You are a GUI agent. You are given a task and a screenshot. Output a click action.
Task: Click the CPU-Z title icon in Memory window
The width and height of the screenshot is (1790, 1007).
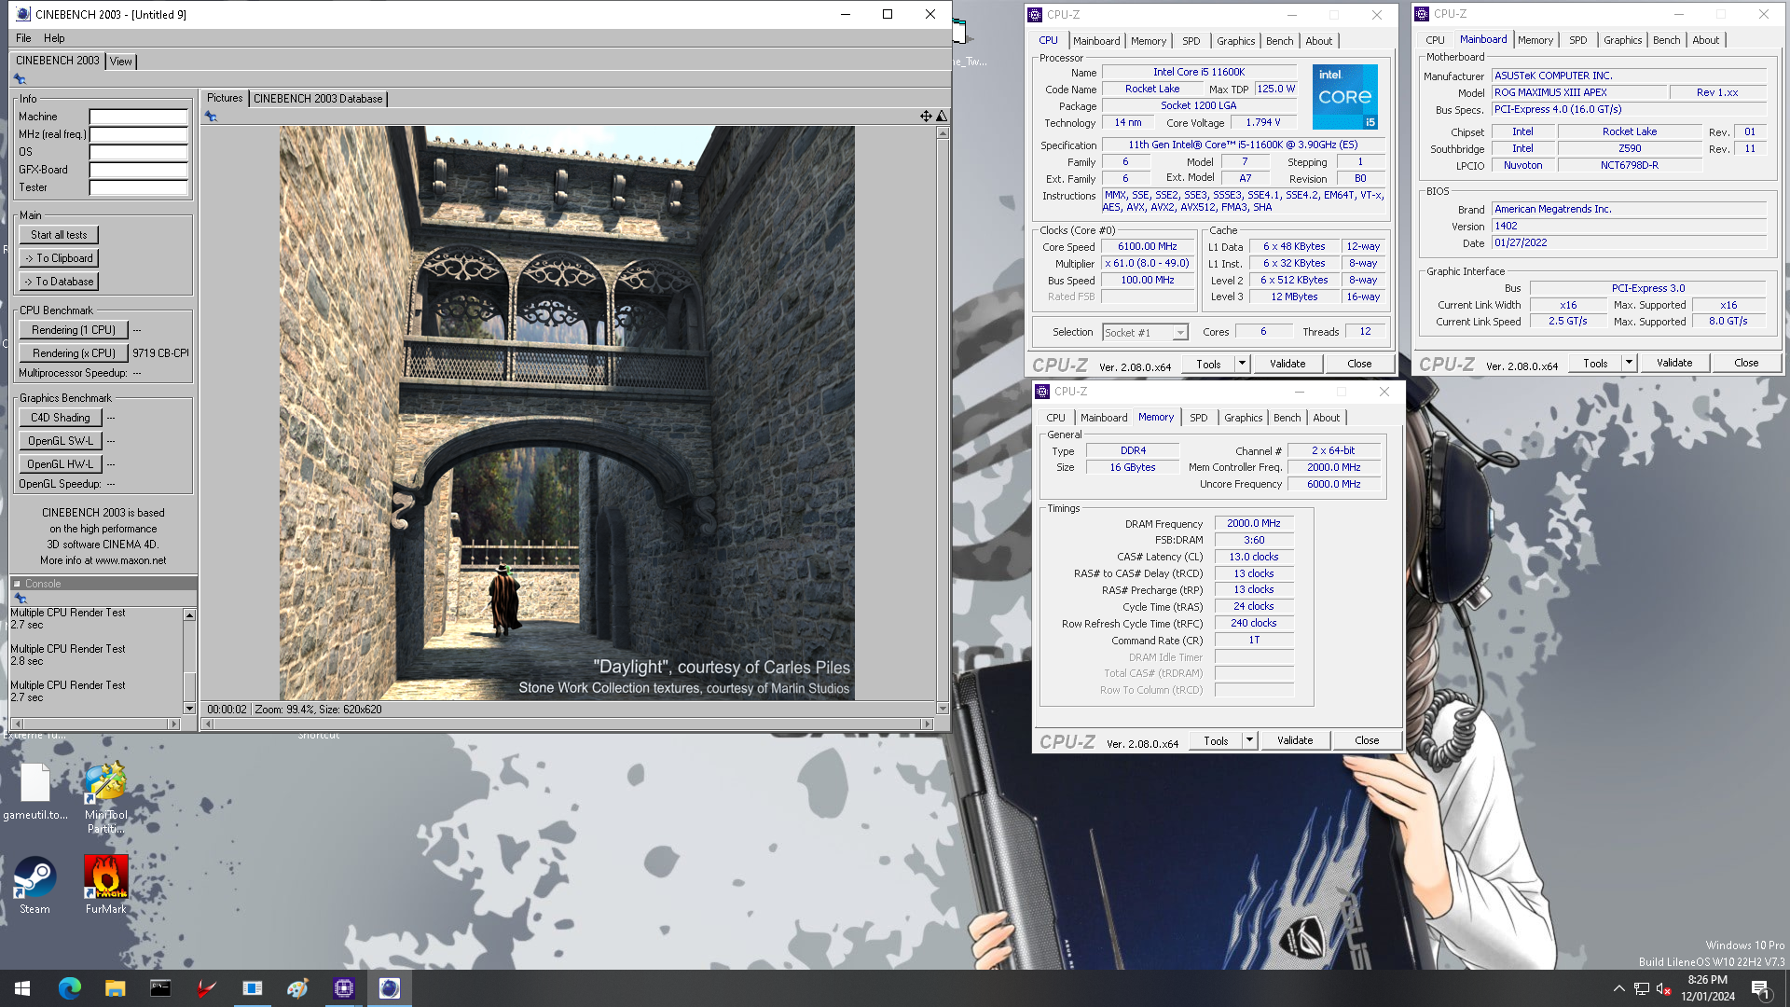pos(1042,392)
